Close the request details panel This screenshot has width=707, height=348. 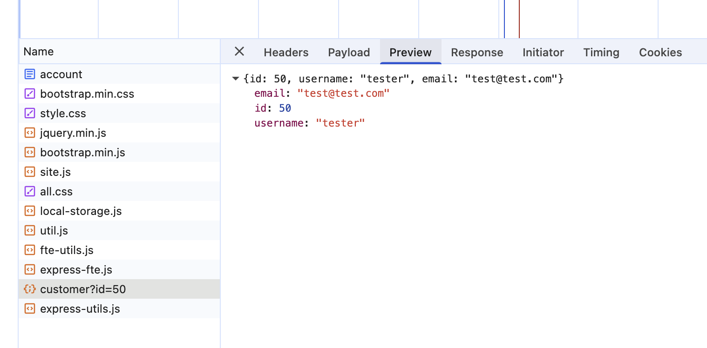[239, 51]
